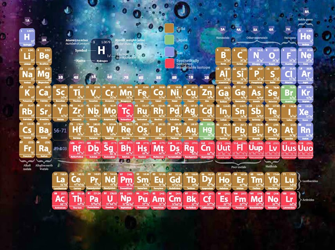Image resolution: width=335 pixels, height=250 pixels.
Task: Click the brown Solid legend swatch
Action: pos(169,29)
